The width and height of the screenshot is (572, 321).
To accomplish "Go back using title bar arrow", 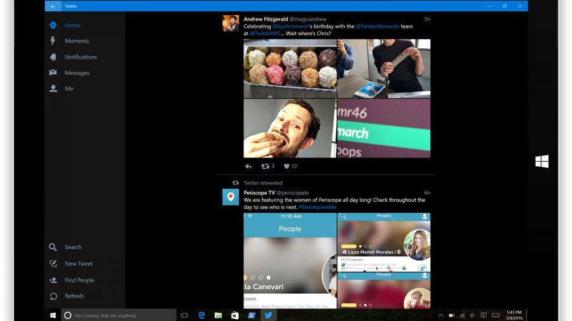I will (53, 6).
